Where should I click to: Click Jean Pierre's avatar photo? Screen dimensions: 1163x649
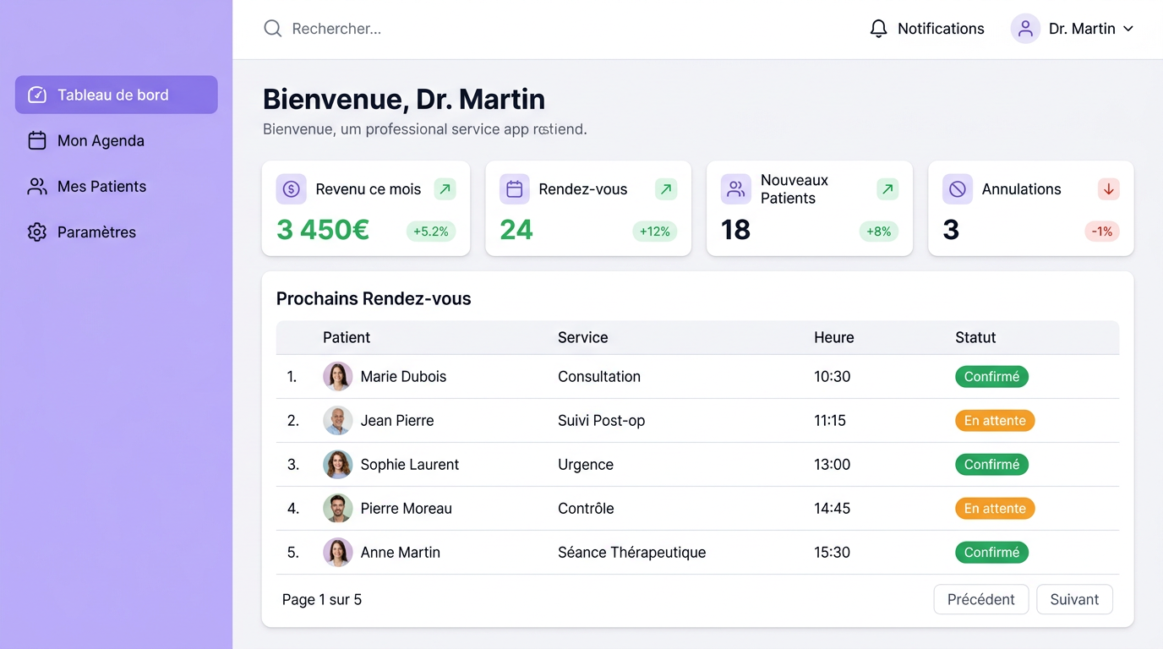point(338,421)
